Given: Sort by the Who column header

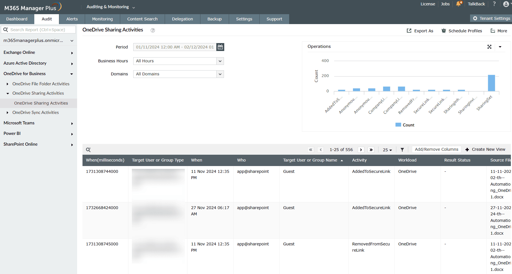Looking at the screenshot, I should [242, 160].
